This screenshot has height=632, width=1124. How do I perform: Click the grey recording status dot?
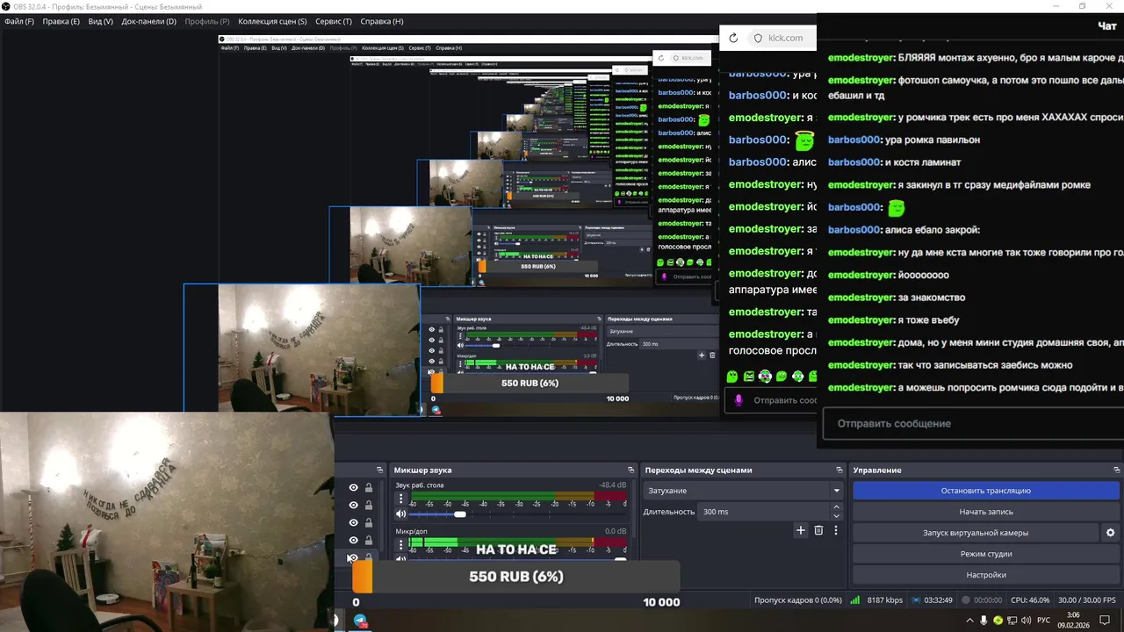[966, 600]
